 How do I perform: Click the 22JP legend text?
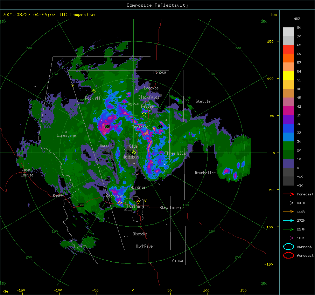pos(301,229)
